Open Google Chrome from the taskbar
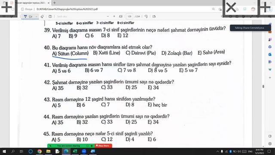The image size is (275, 155). click(40, 151)
